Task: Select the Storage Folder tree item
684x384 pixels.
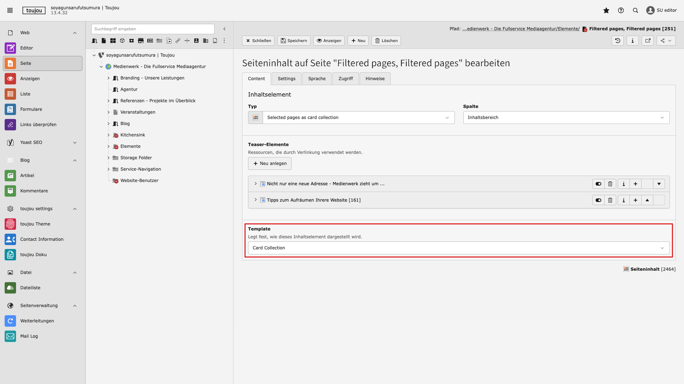Action: tap(136, 158)
